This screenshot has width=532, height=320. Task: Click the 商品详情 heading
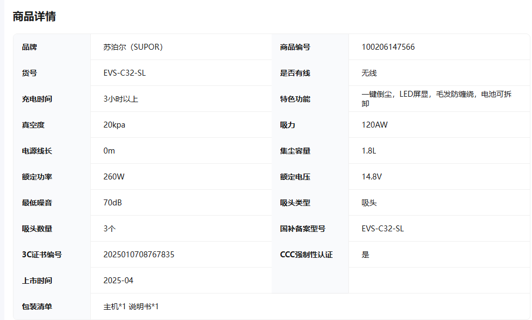click(34, 16)
